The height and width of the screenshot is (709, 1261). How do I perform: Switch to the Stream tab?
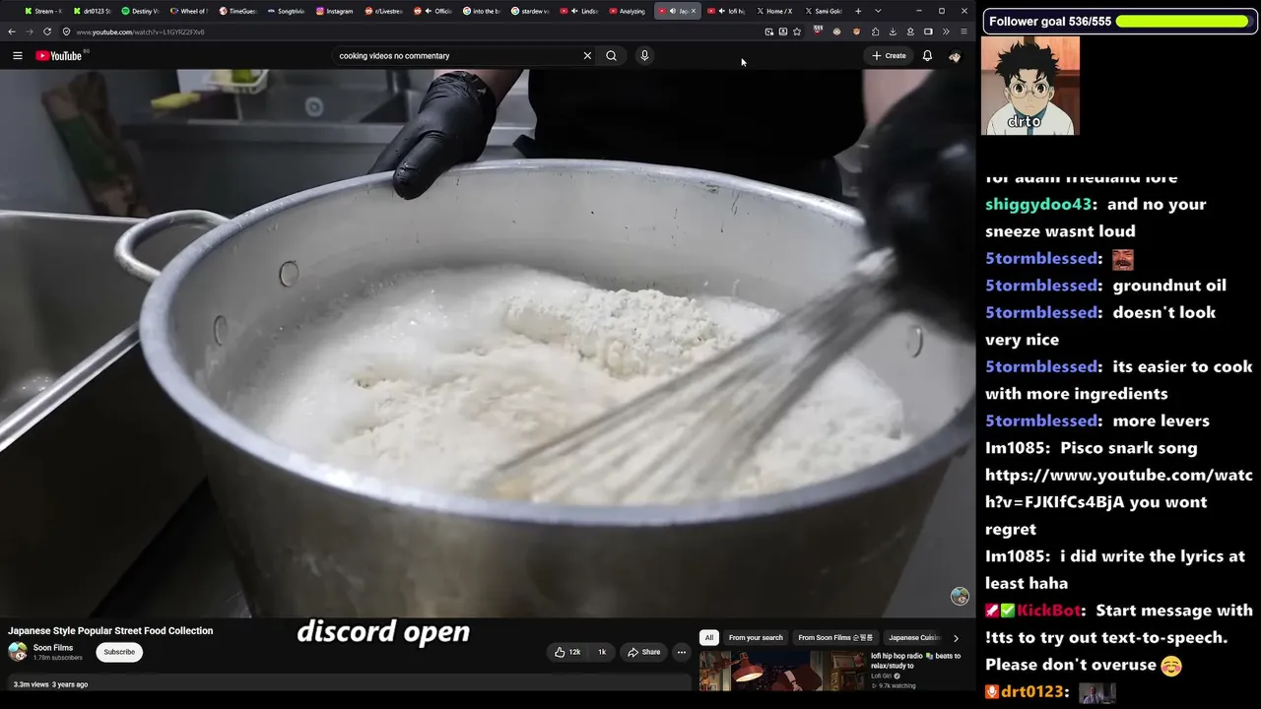coord(43,11)
